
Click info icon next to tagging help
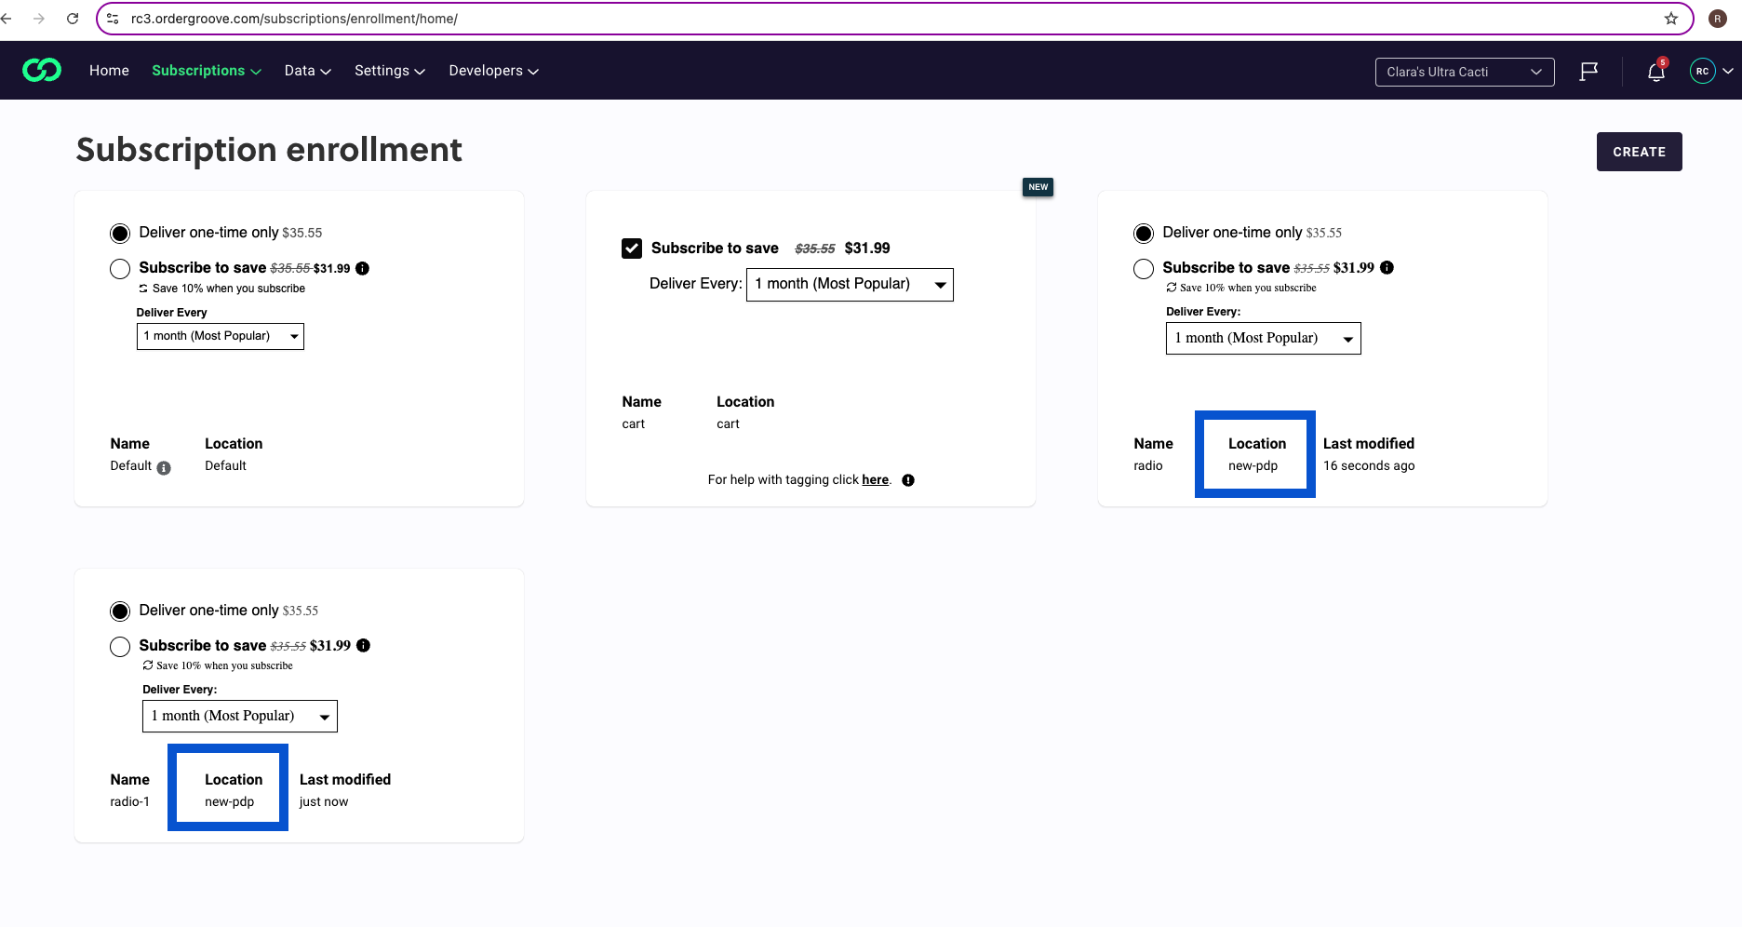tap(908, 480)
